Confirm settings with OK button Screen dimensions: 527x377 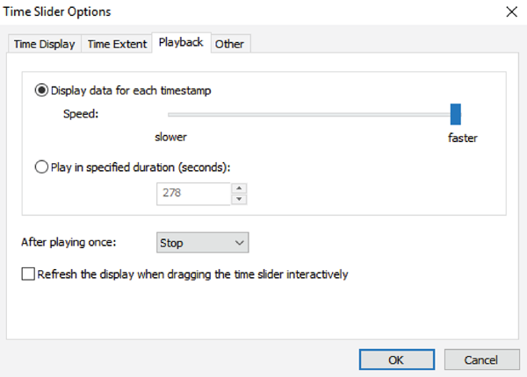point(397,359)
